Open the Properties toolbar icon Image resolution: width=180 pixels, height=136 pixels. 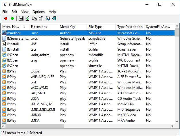pyautogui.click(x=41, y=18)
